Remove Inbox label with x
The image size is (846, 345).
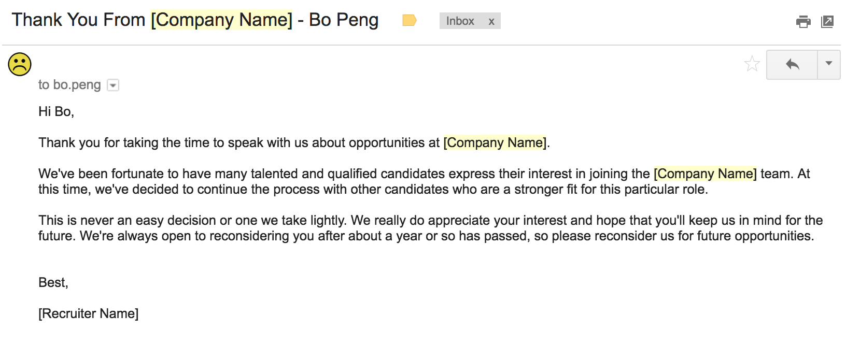click(x=491, y=21)
